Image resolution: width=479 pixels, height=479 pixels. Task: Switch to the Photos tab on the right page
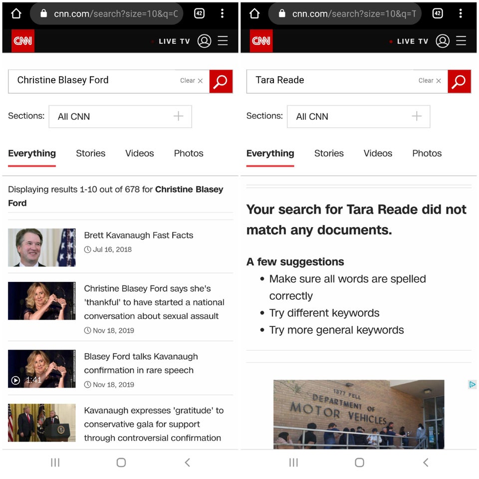pos(427,153)
